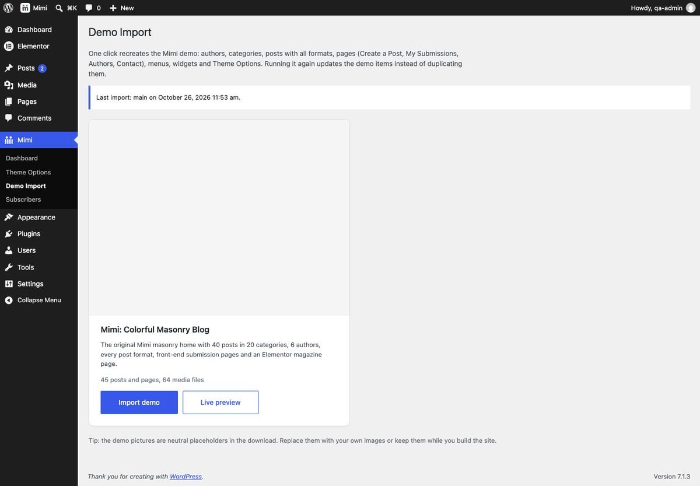Click the Last import notice text
Viewport: 700px width, 486px height.
click(x=168, y=97)
